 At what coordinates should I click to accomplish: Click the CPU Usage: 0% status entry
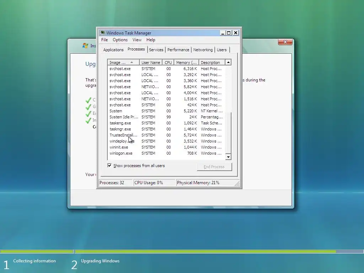(x=154, y=183)
